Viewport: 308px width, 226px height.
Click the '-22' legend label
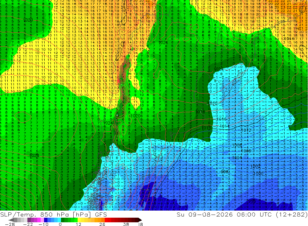pos(28,224)
